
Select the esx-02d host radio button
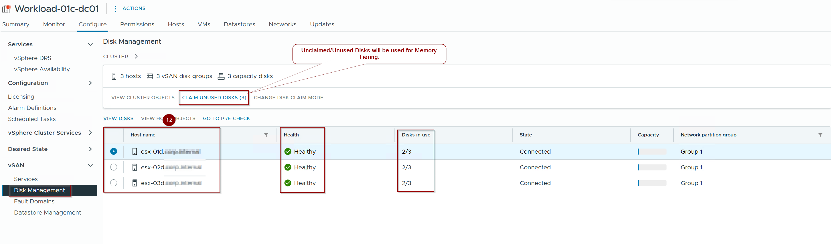point(114,167)
